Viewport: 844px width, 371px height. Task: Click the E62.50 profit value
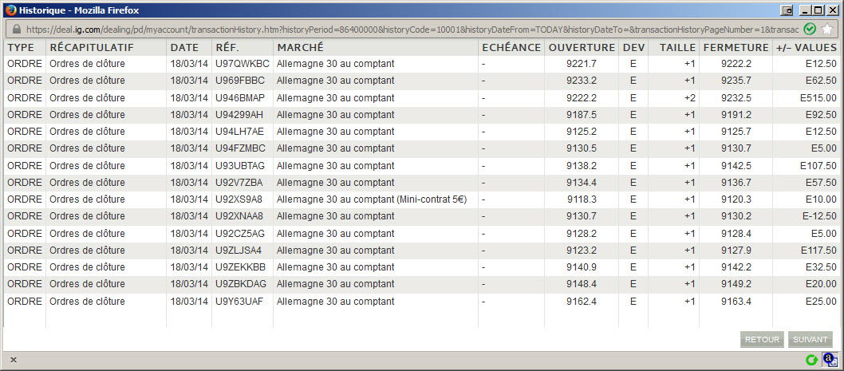pyautogui.click(x=821, y=81)
